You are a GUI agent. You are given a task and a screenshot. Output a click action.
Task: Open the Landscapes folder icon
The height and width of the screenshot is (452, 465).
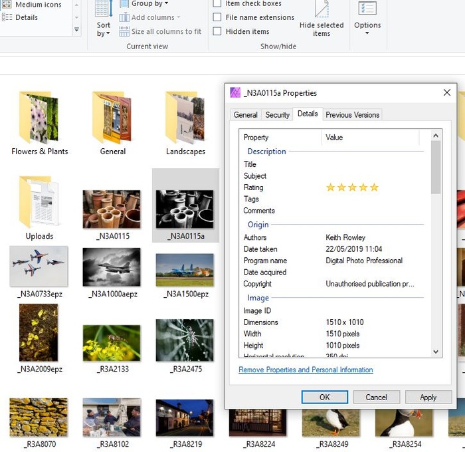coord(185,120)
